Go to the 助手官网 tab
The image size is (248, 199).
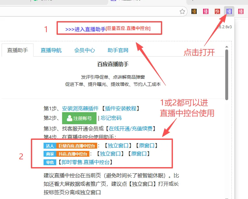coord(118,50)
